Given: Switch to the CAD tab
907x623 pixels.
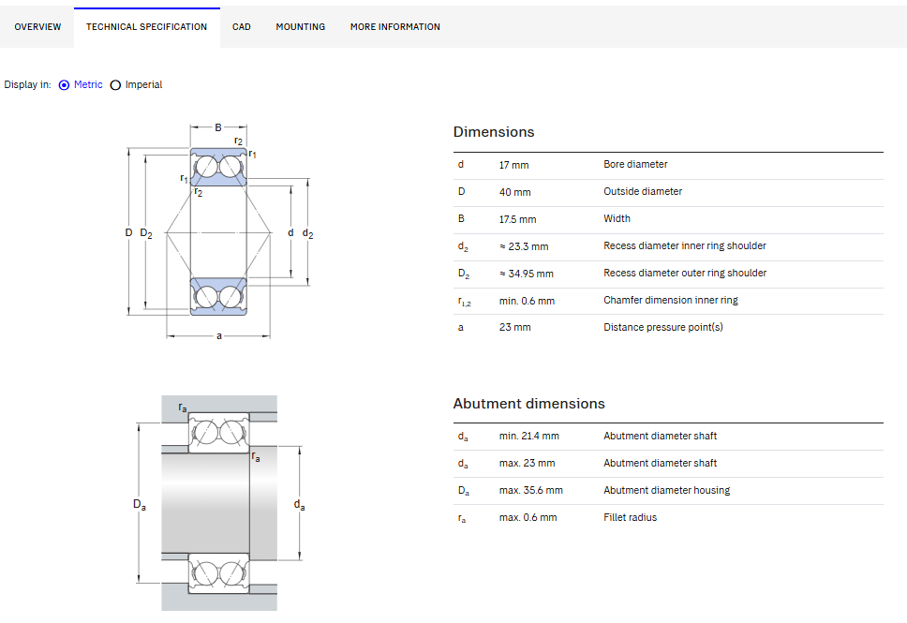Looking at the screenshot, I should click(241, 26).
